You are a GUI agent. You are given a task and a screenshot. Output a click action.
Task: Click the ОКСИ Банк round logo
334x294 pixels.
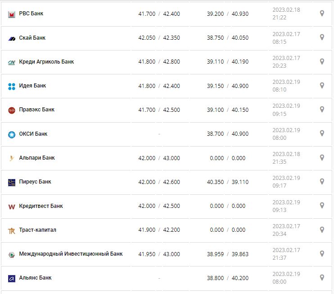[x=12, y=134]
